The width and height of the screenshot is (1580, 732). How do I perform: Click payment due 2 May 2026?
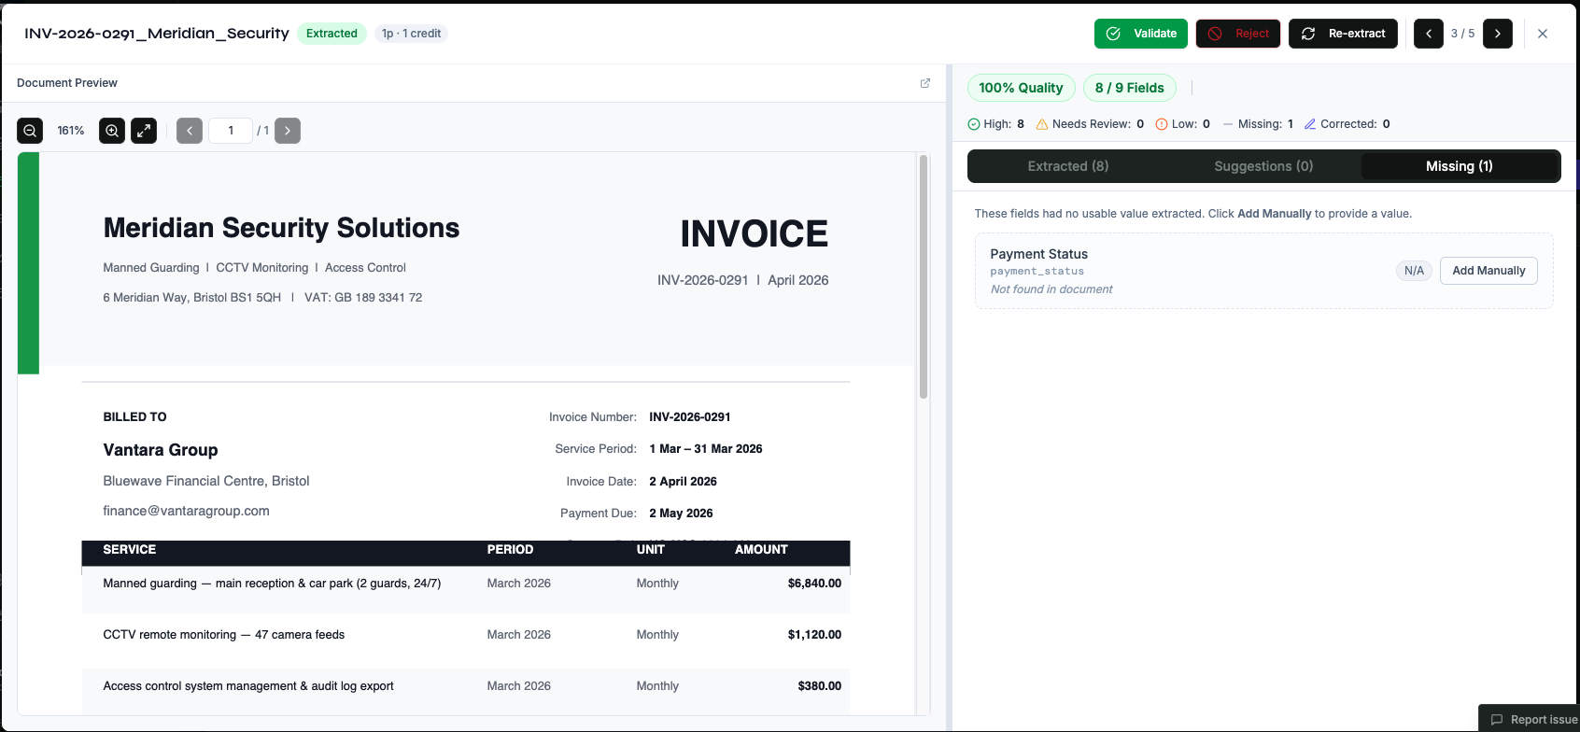click(681, 514)
